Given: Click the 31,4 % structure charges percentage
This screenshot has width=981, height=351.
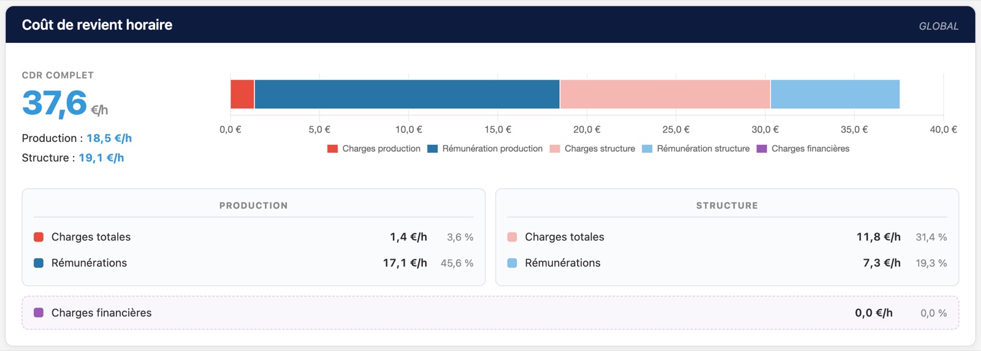Looking at the screenshot, I should pyautogui.click(x=931, y=237).
